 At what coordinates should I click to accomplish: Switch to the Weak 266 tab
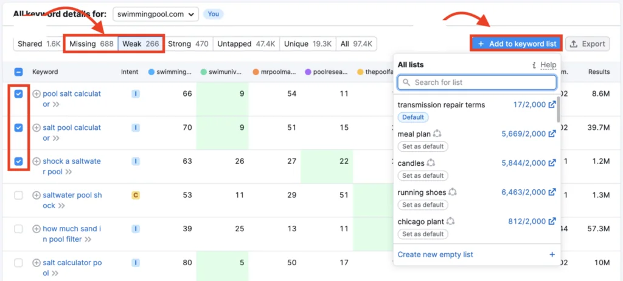141,44
